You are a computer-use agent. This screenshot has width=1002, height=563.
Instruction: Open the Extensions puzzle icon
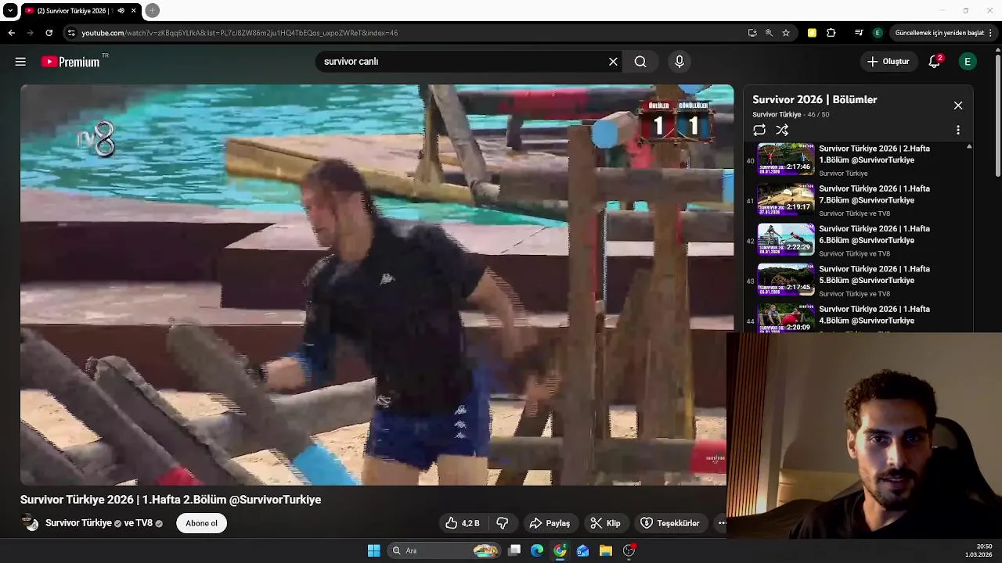[831, 33]
